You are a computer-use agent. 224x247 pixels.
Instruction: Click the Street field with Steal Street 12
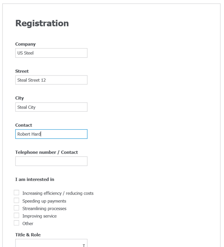[x=51, y=80]
